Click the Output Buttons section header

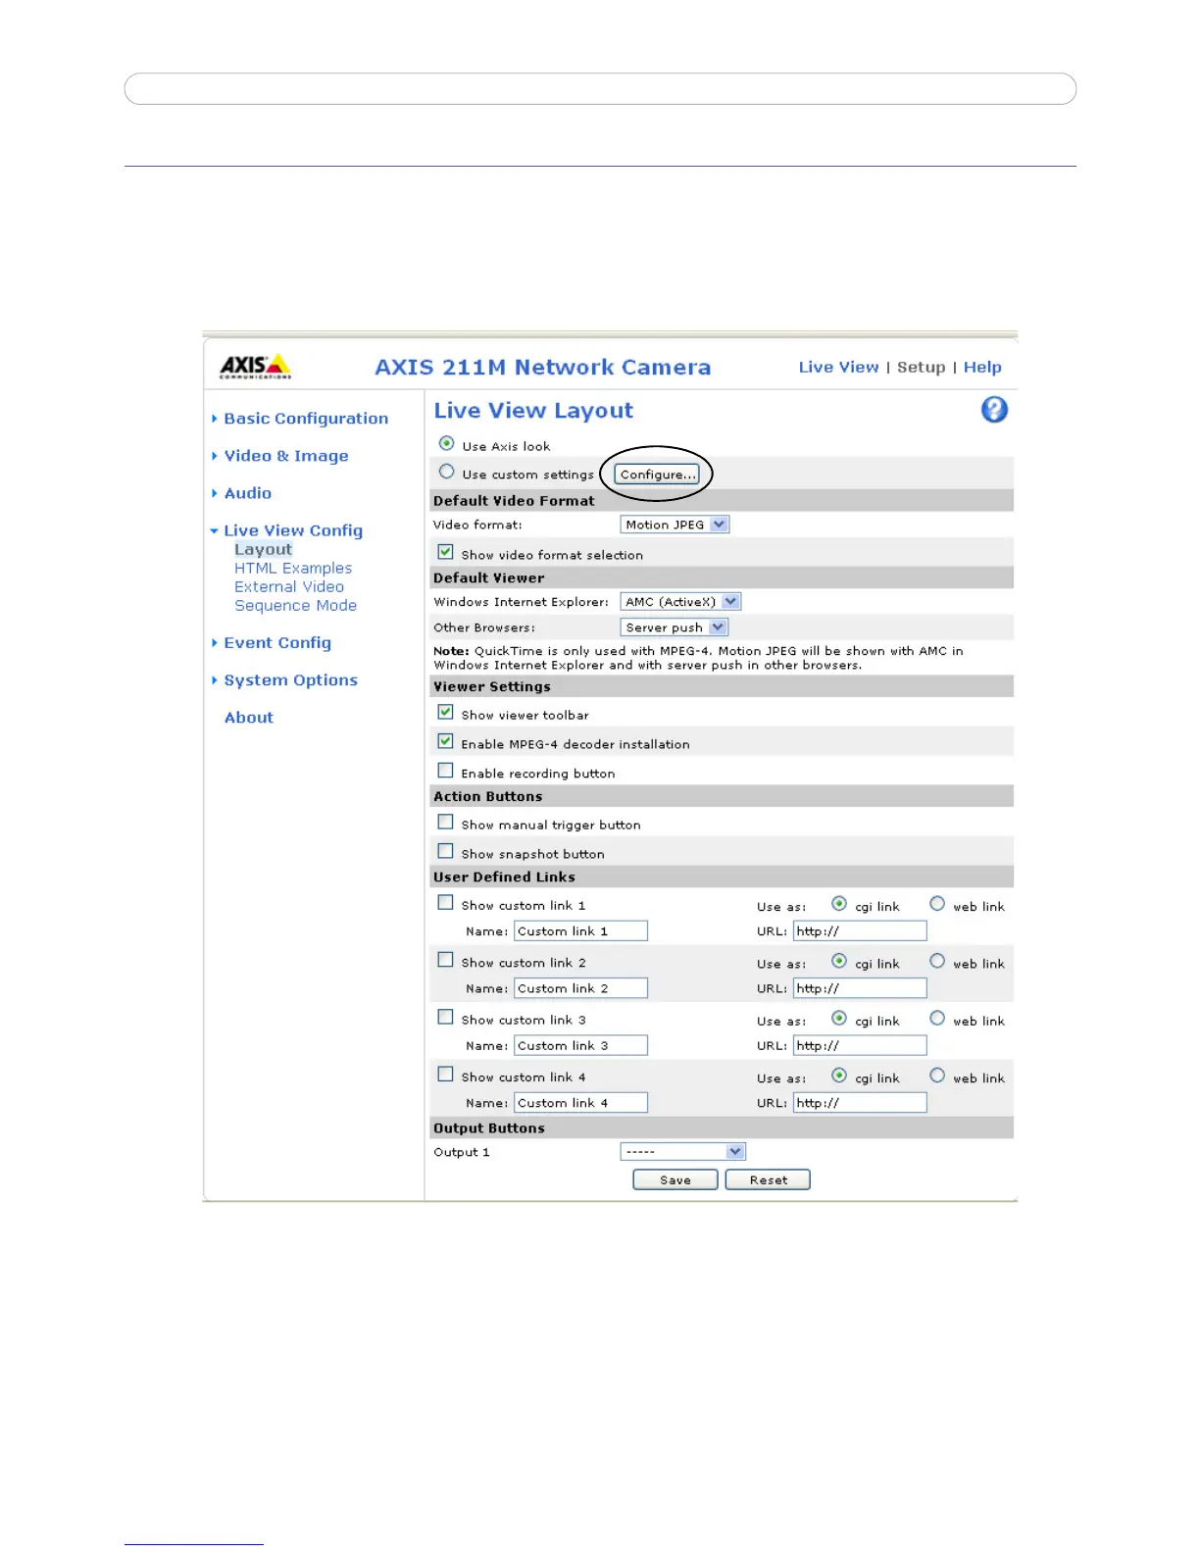722,1128
